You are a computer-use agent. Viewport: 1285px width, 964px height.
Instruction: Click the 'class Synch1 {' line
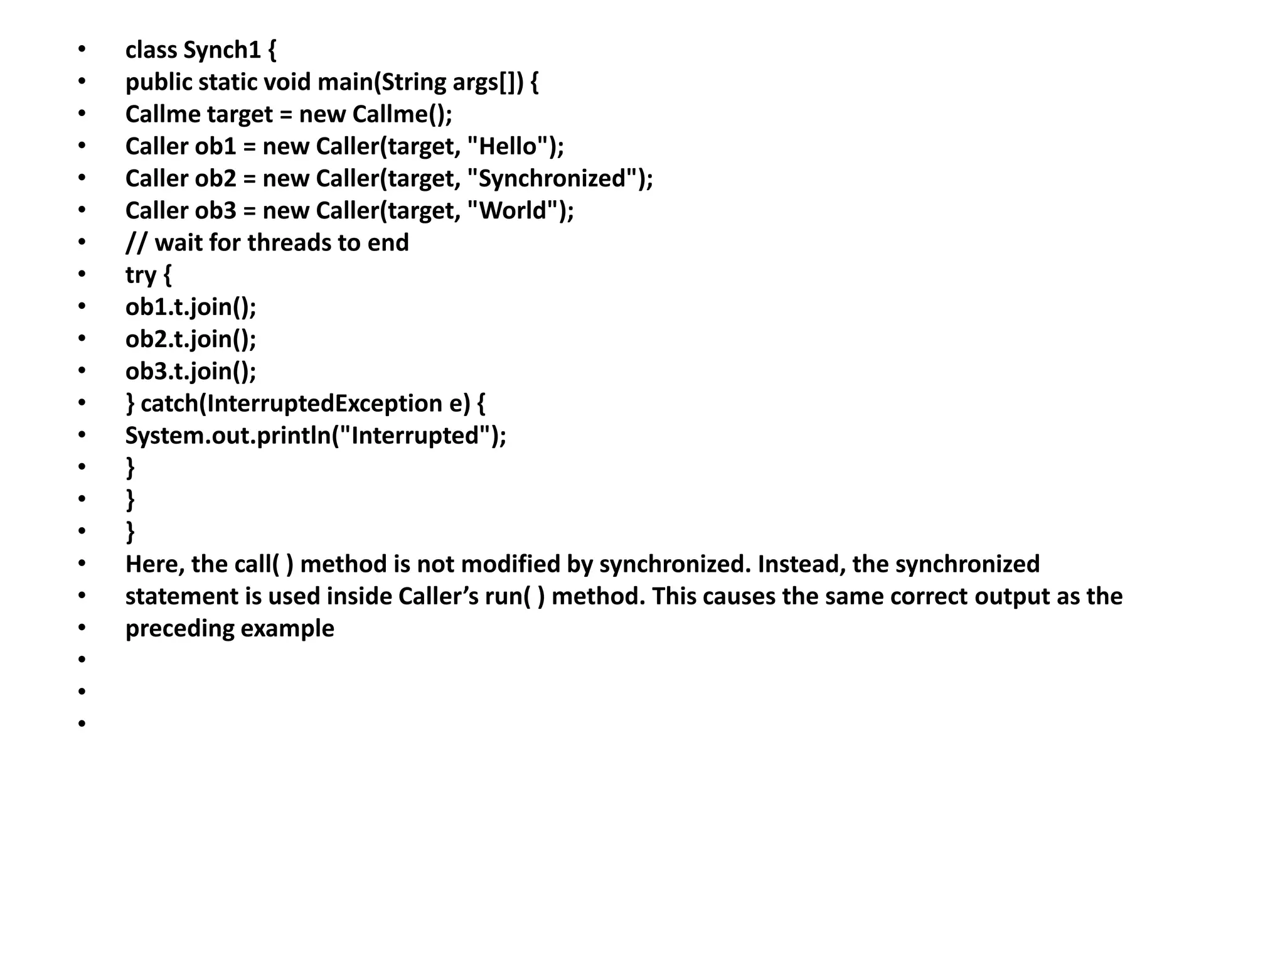[201, 50]
